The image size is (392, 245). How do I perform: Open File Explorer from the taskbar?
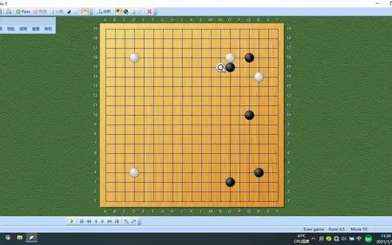point(20,238)
